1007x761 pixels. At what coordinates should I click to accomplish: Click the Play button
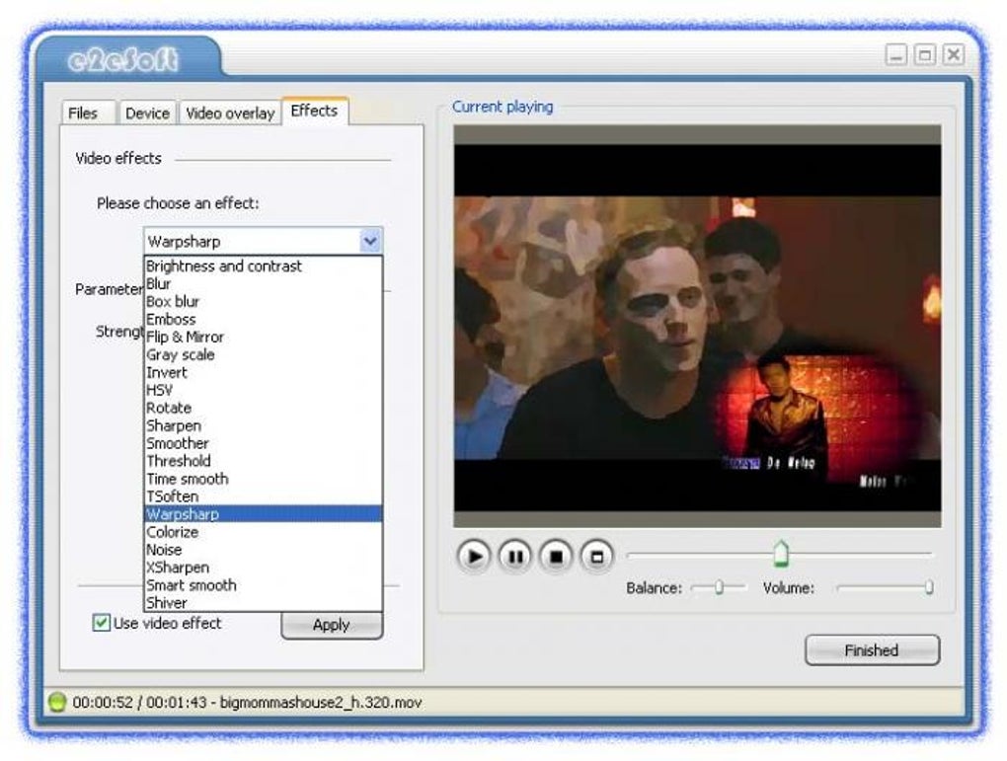pos(474,556)
